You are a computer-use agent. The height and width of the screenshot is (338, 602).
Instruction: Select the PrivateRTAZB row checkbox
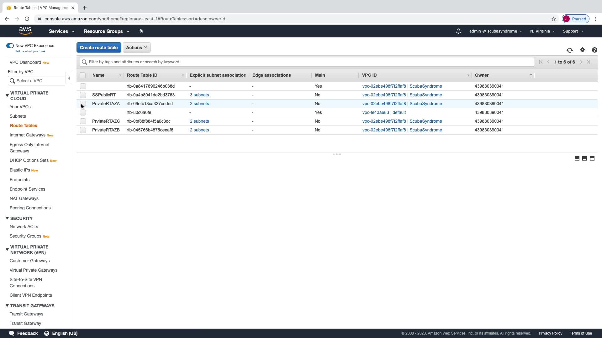coord(83,130)
